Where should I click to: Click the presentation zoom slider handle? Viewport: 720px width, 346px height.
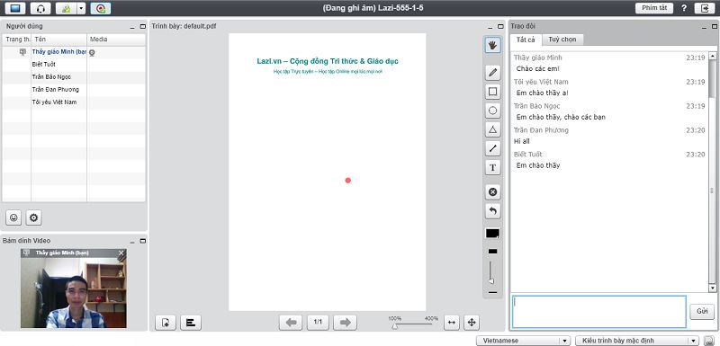point(394,326)
